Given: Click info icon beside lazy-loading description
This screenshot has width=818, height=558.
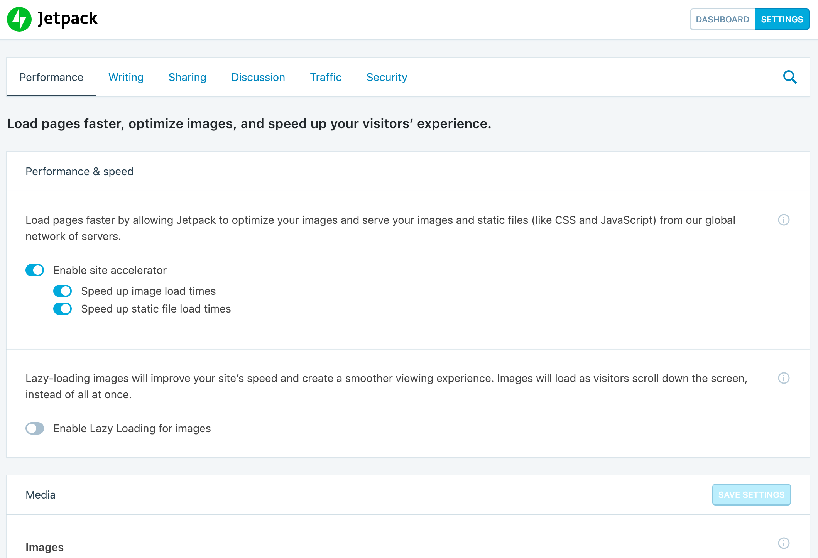Looking at the screenshot, I should (784, 378).
